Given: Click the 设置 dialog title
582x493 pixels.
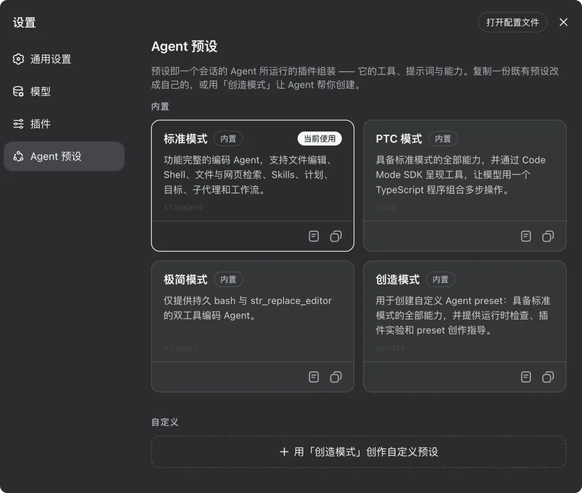Looking at the screenshot, I should [x=24, y=22].
